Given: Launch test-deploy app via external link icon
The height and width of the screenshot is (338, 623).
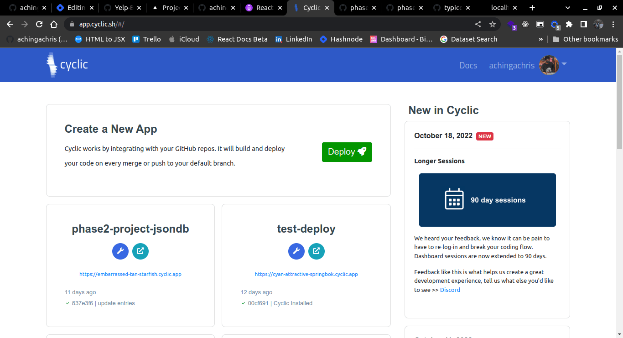Looking at the screenshot, I should (x=317, y=251).
